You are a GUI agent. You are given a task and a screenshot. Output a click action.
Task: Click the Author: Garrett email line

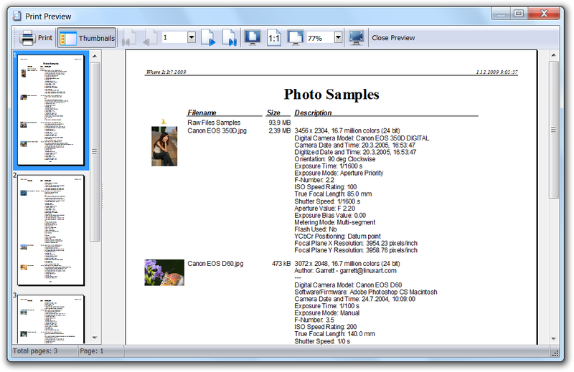click(345, 271)
